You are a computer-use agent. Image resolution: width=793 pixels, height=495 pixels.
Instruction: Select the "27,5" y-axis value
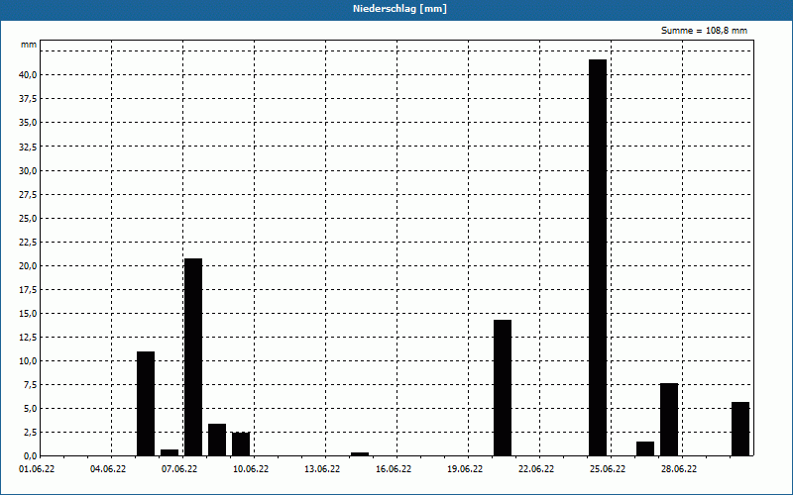[28, 194]
